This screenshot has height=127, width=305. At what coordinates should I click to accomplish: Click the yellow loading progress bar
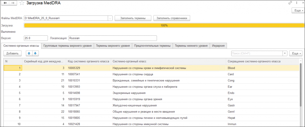[164, 26]
